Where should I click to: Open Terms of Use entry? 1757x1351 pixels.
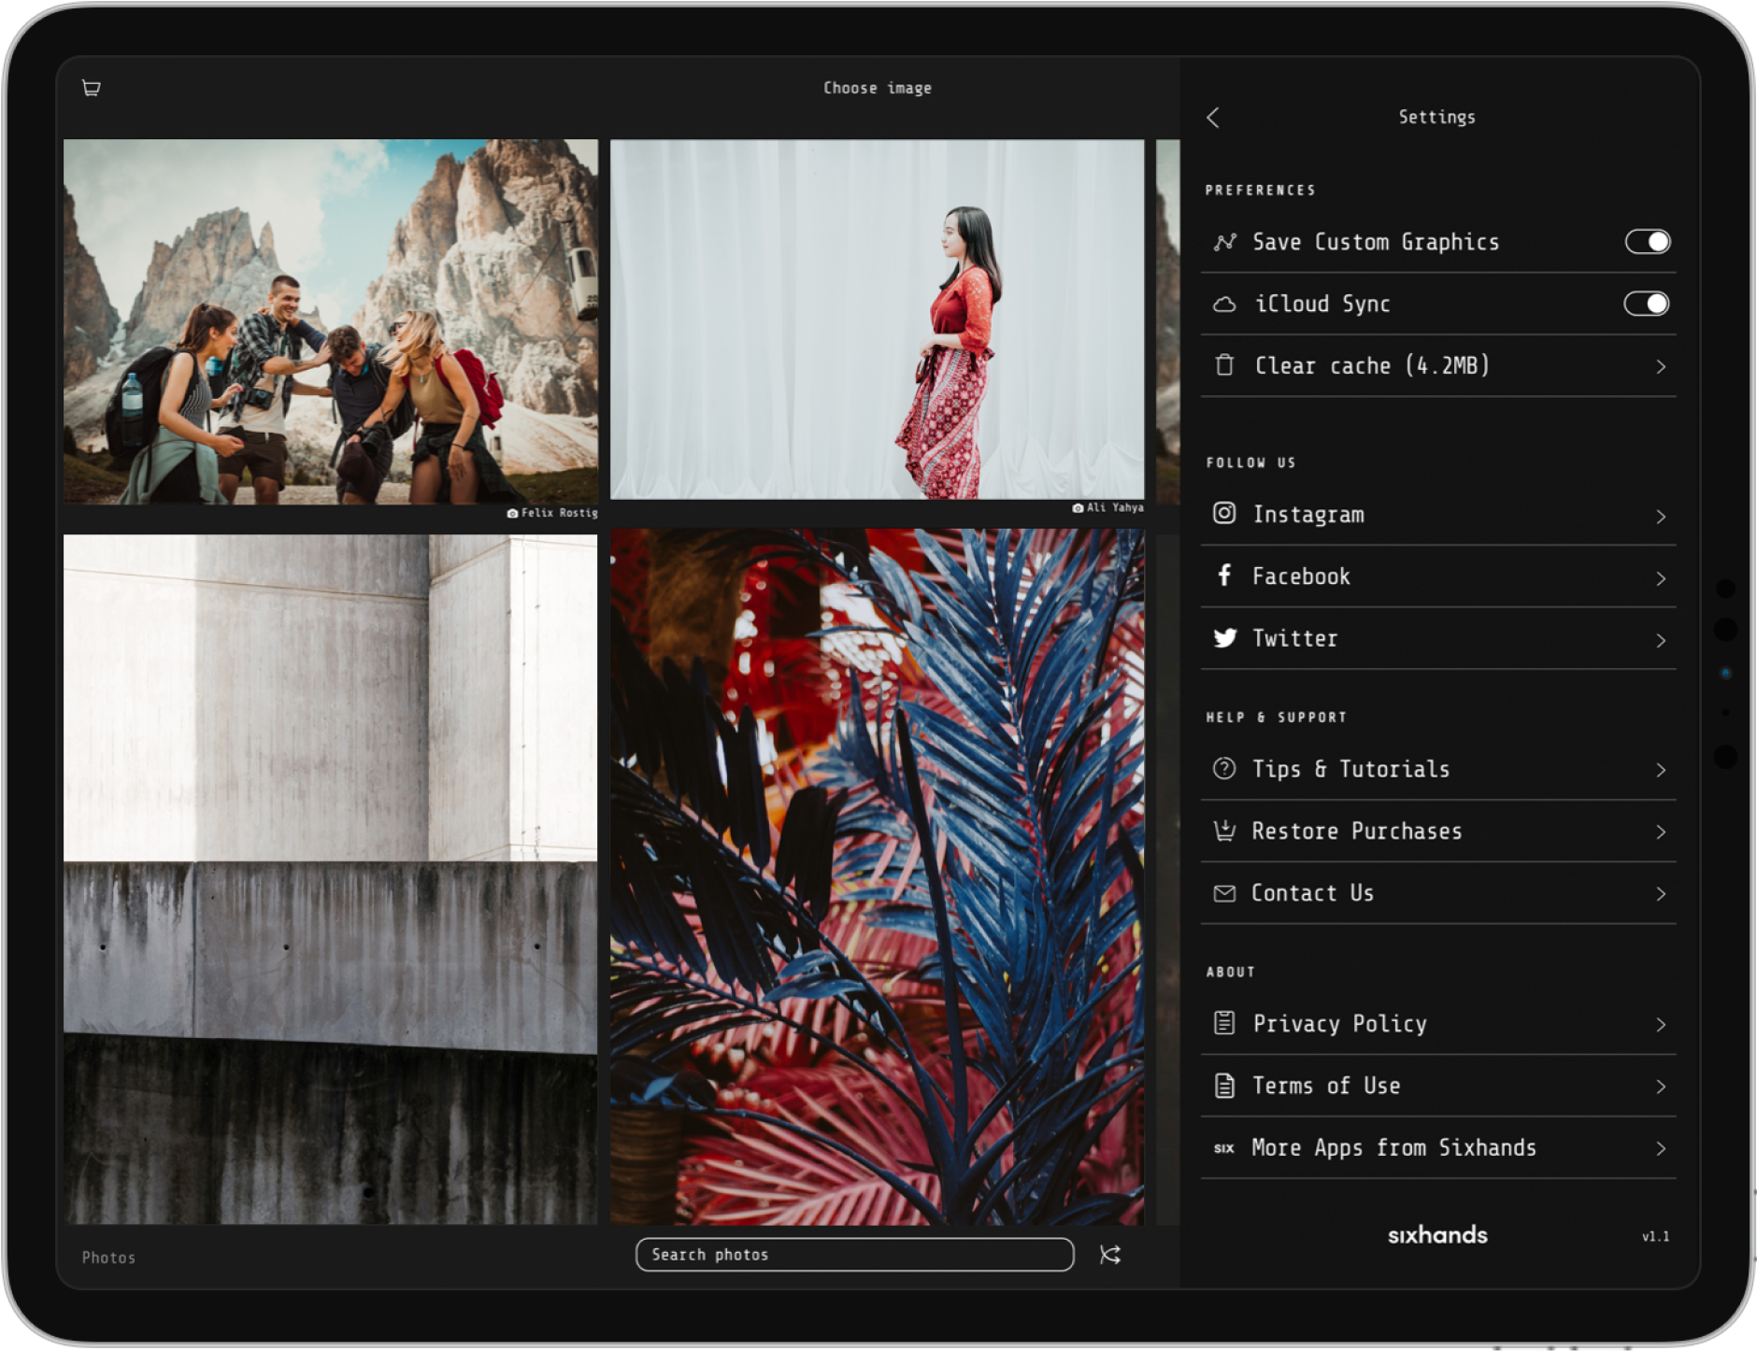(1438, 1086)
